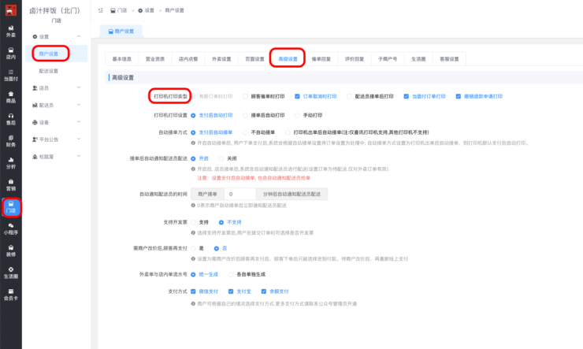Click the 店内 sidebar icon
Screen dimensions: 583x349
(x=10, y=53)
